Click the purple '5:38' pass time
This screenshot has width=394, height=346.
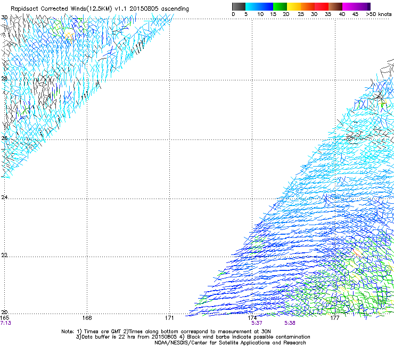tap(290, 323)
